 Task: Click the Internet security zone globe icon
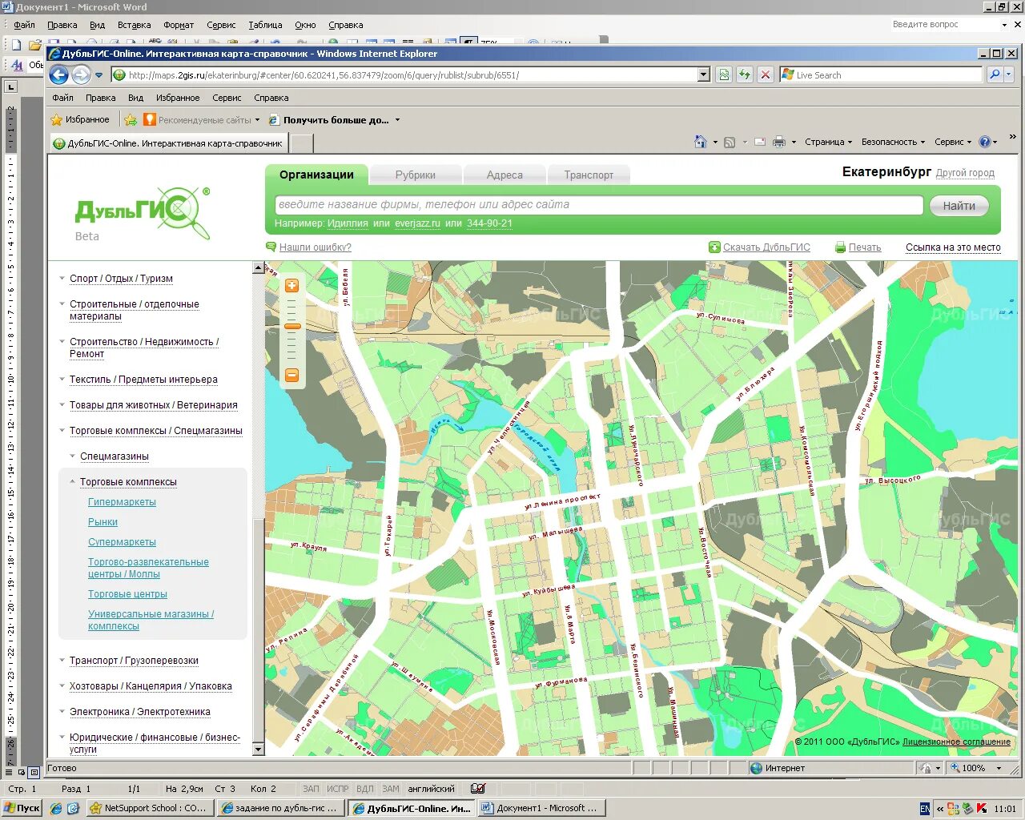(x=757, y=768)
